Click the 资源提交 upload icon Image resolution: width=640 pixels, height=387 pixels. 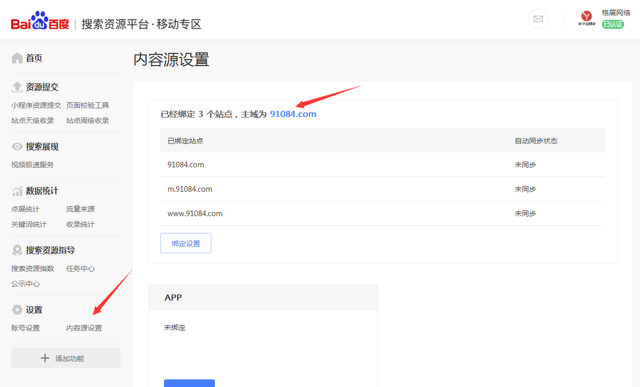pyautogui.click(x=17, y=87)
